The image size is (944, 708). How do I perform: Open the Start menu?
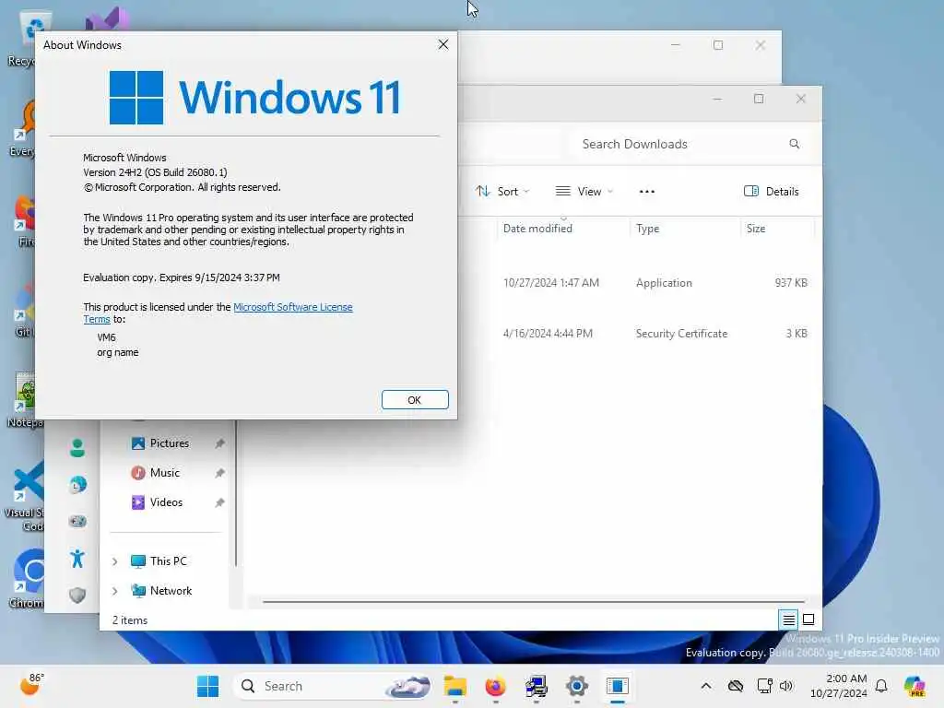pyautogui.click(x=207, y=686)
